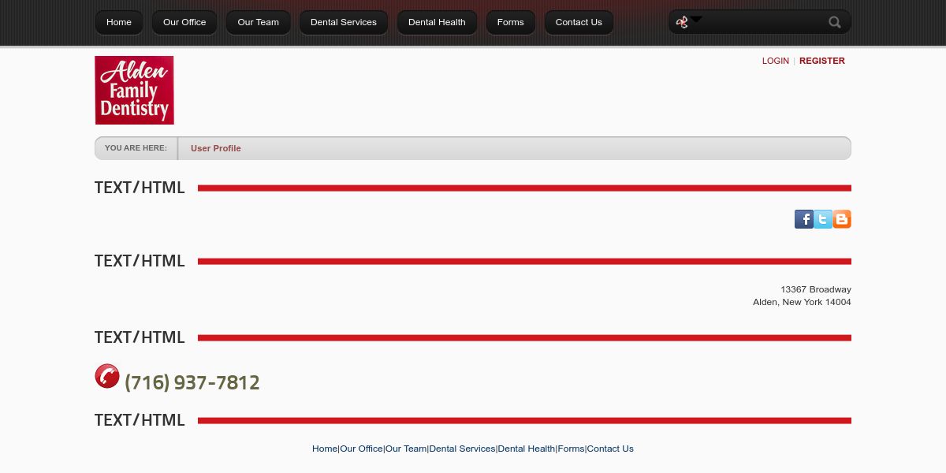Click the Home footer link
This screenshot has width=946, height=473.
pyautogui.click(x=325, y=449)
